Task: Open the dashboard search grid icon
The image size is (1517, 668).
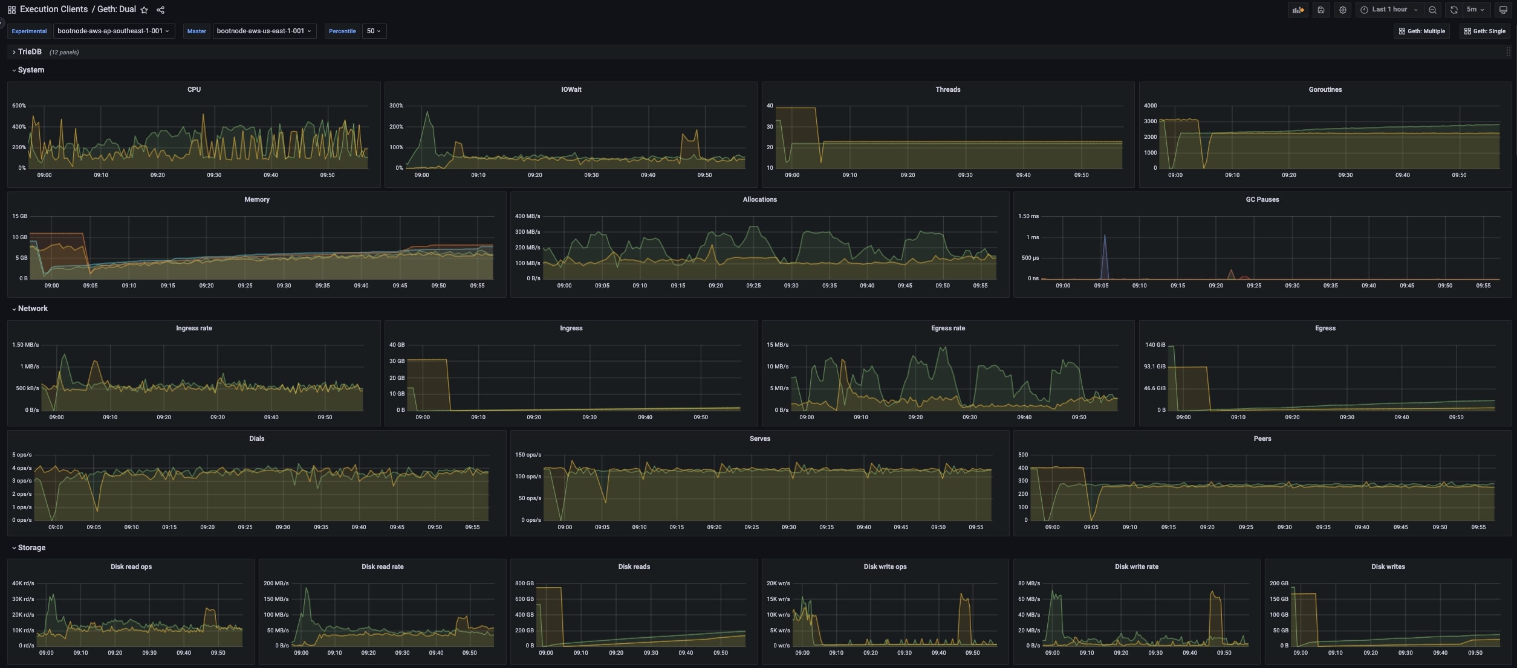Action: 11,10
